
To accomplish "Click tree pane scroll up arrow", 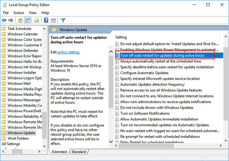I will pyautogui.click(x=44, y=29).
